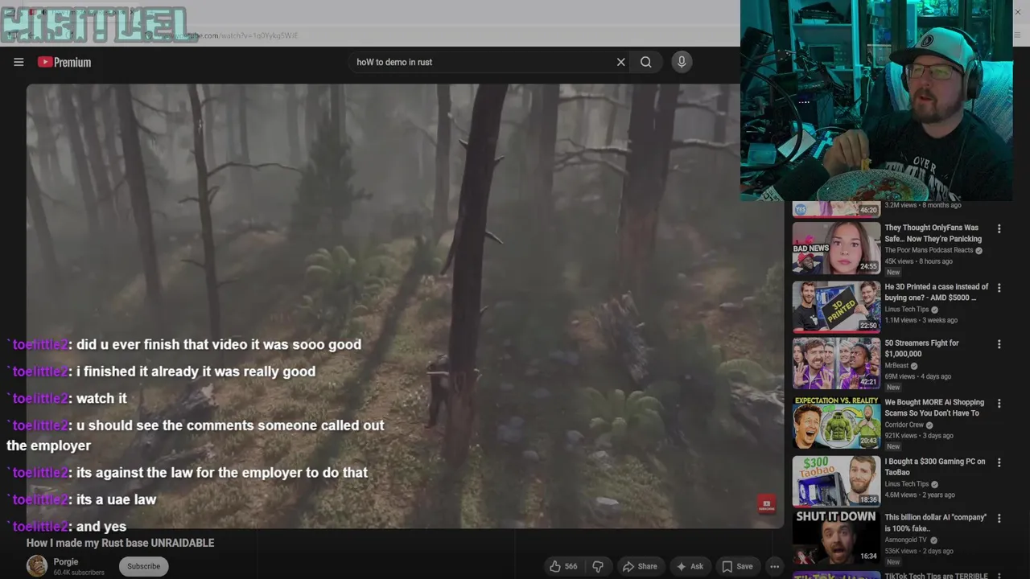This screenshot has height=579, width=1030.
Task: Open 'They Thought OnlyFans Was Safe' thumbnail
Action: click(x=836, y=248)
